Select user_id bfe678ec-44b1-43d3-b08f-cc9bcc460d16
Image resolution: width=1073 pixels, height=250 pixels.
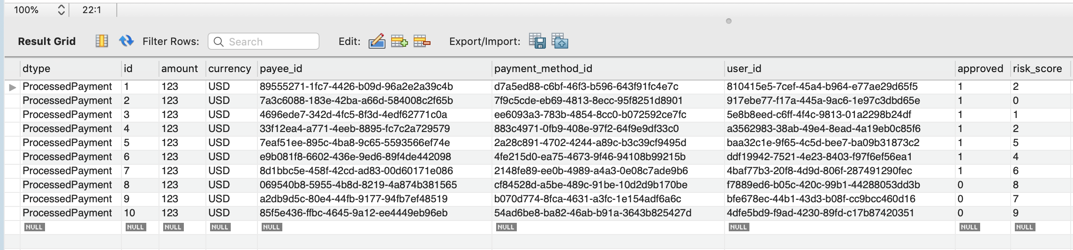tap(821, 199)
